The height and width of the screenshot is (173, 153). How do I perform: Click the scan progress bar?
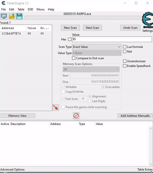click(82, 18)
